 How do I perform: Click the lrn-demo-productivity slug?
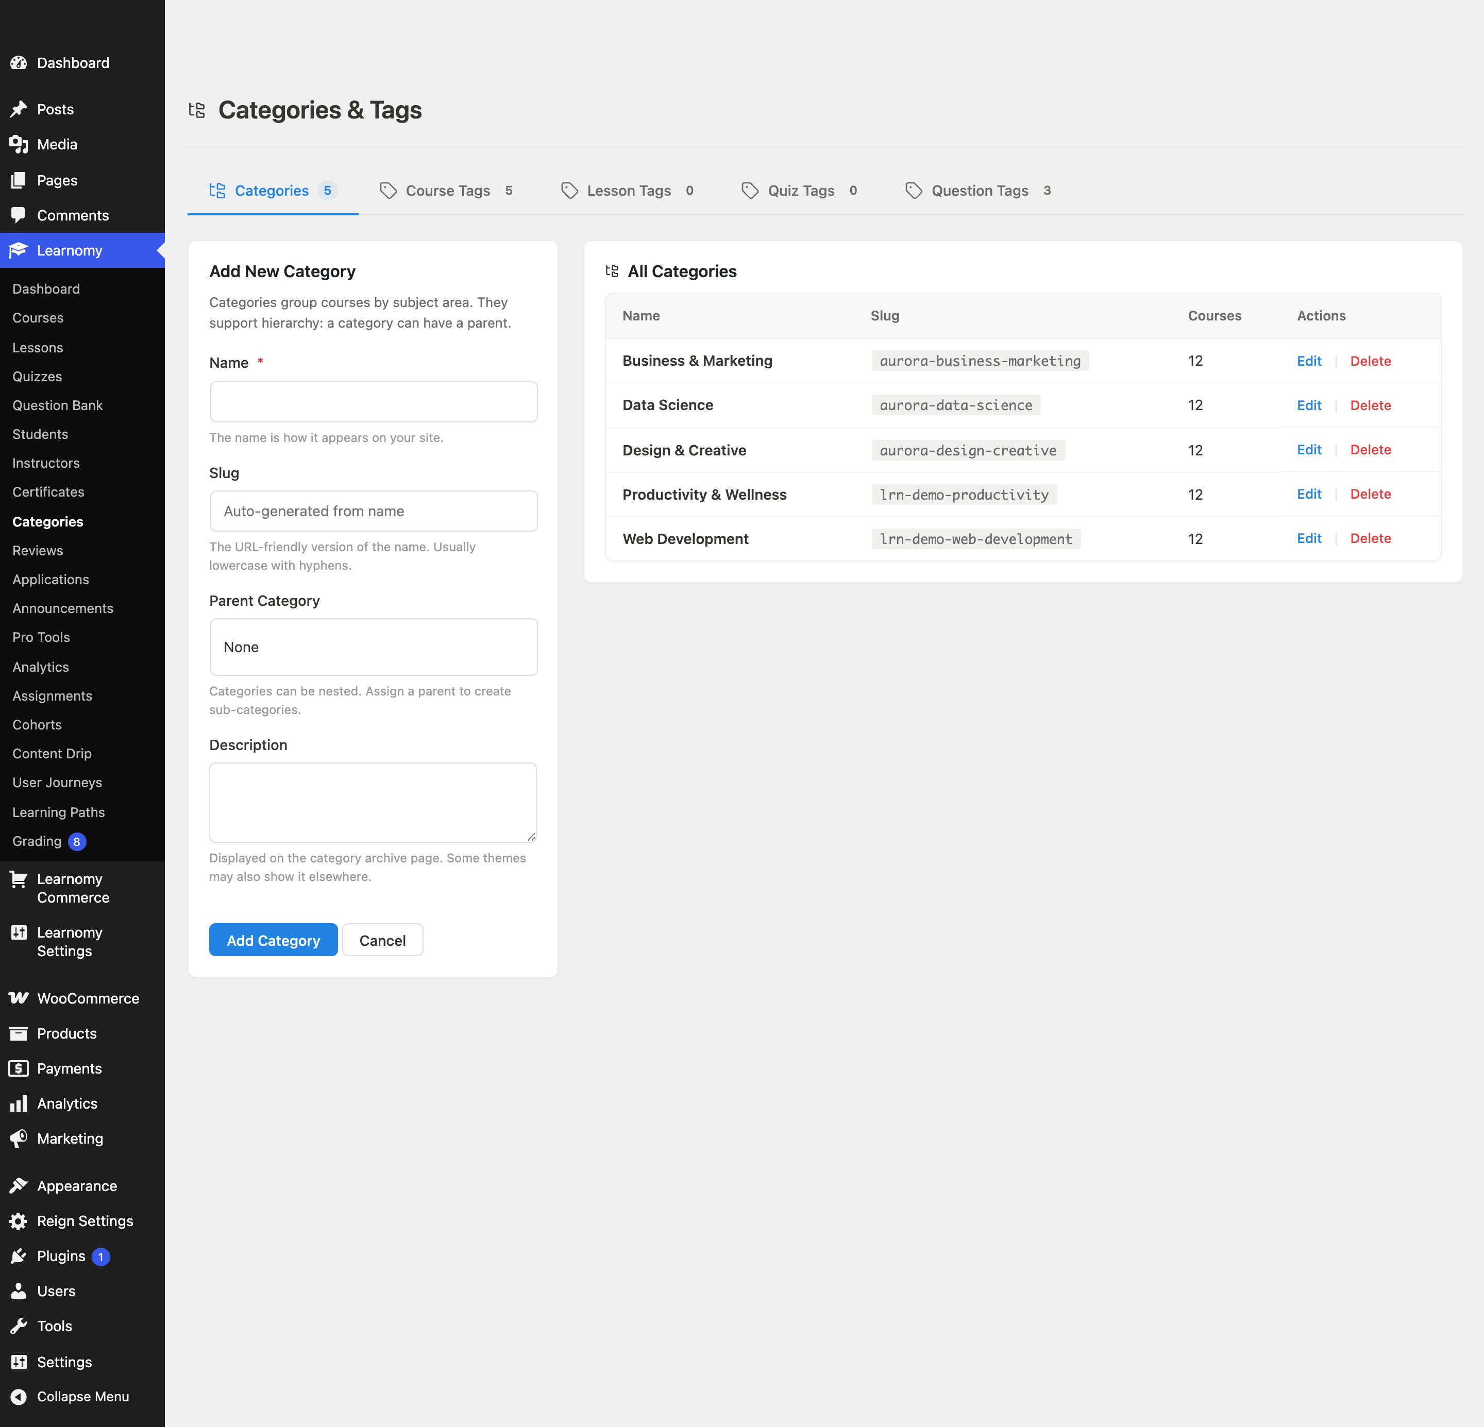[x=964, y=495]
